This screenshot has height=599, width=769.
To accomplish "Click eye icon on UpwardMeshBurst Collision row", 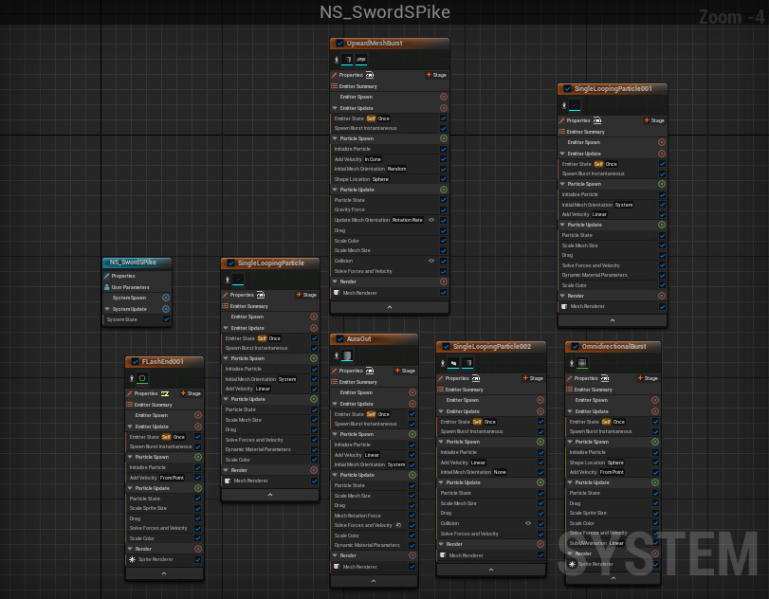I will (x=430, y=261).
